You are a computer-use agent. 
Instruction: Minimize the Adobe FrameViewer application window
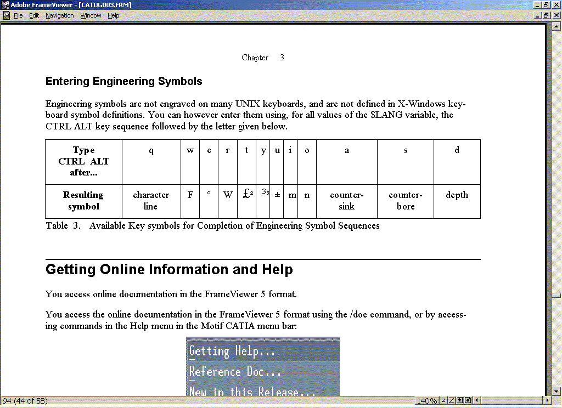pyautogui.click(x=538, y=4)
